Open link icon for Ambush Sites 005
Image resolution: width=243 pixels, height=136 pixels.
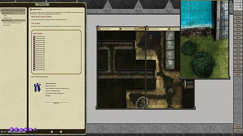[x=34, y=45]
